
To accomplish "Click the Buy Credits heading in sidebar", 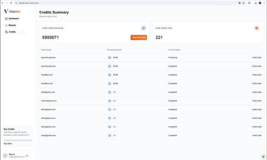I will (x=9, y=129).
